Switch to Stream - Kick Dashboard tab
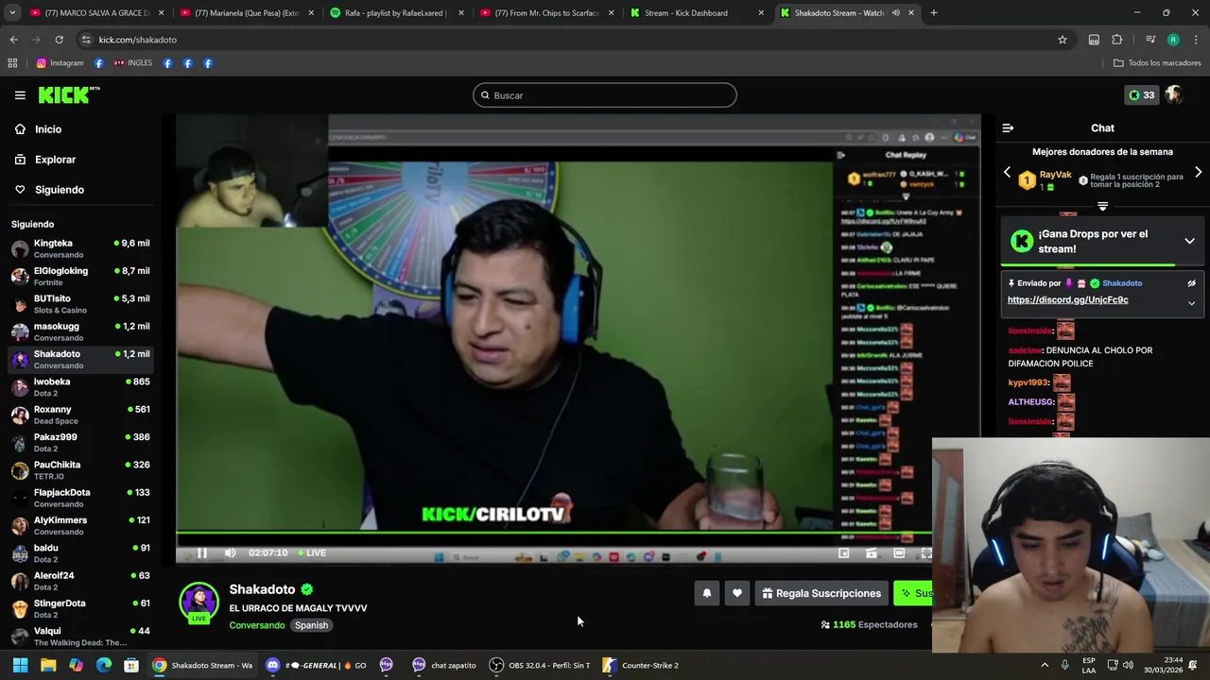This screenshot has height=680, width=1210. pyautogui.click(x=697, y=13)
